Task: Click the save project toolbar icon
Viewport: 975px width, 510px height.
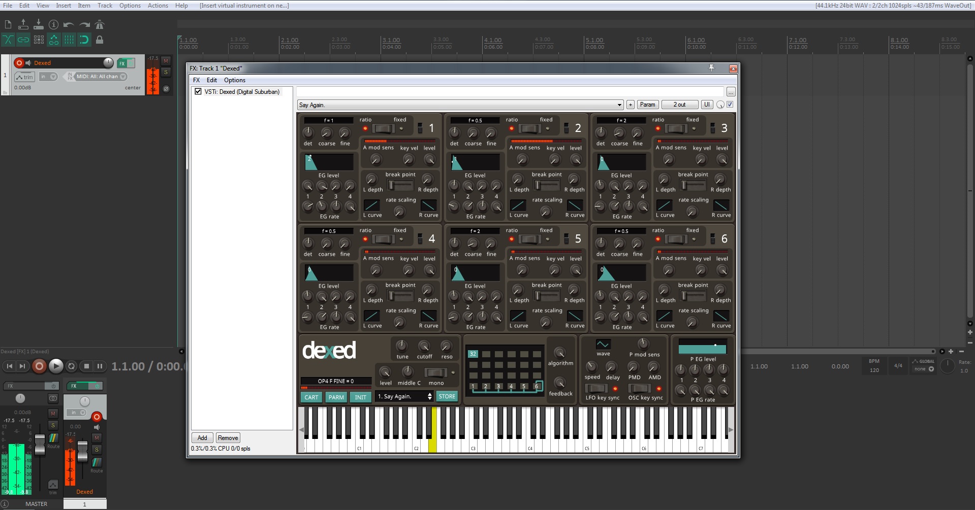Action: (38, 24)
